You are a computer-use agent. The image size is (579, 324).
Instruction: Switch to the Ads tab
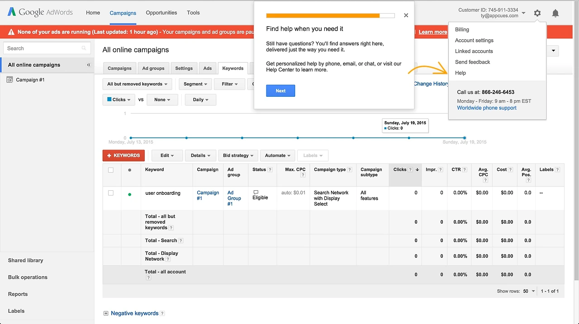pyautogui.click(x=208, y=69)
